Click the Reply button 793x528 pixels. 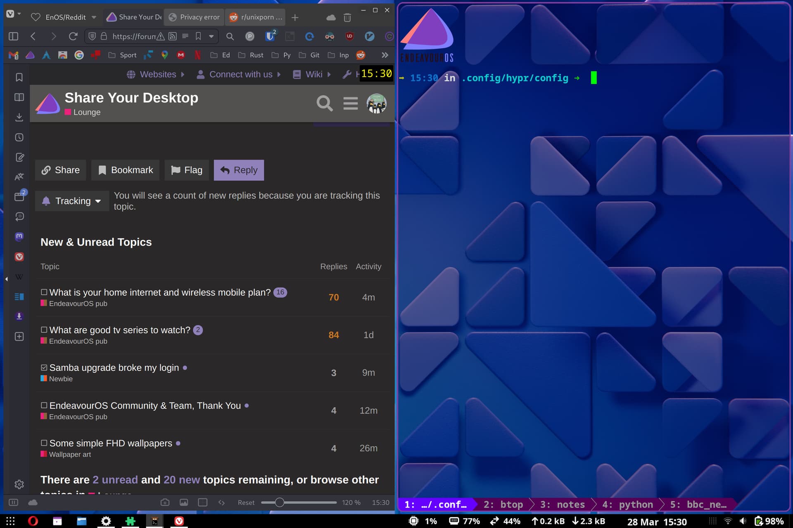coord(239,170)
